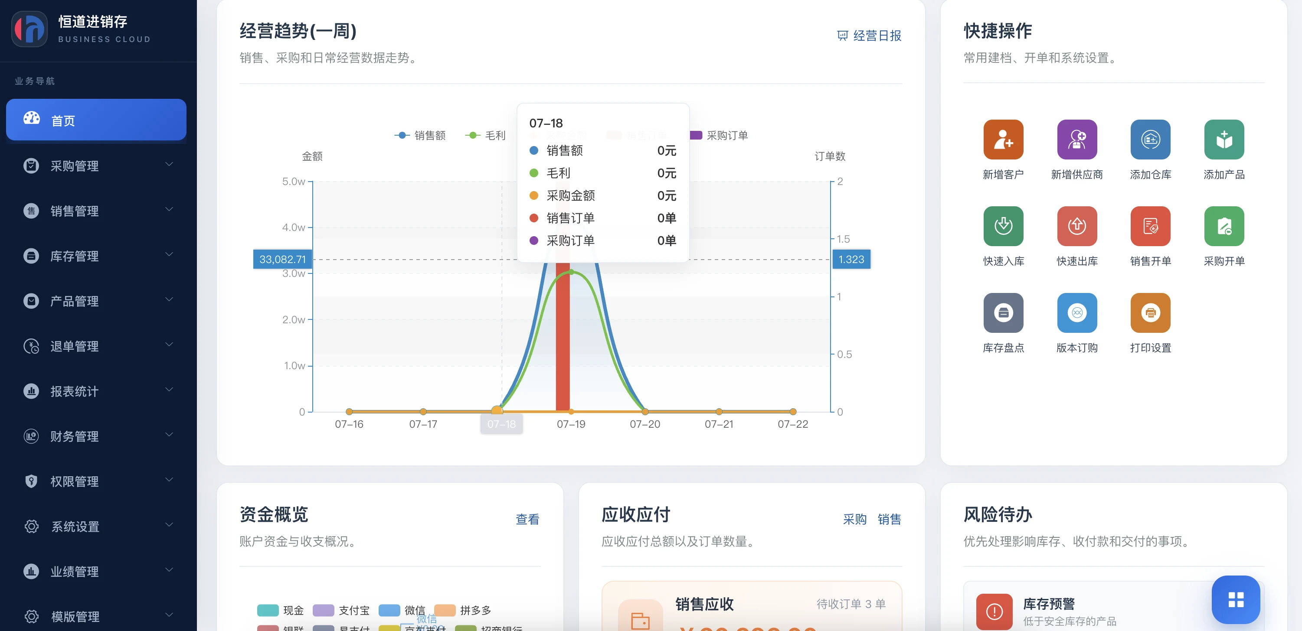Select the 添加产品 icon
This screenshot has width=1302, height=631.
1223,140
